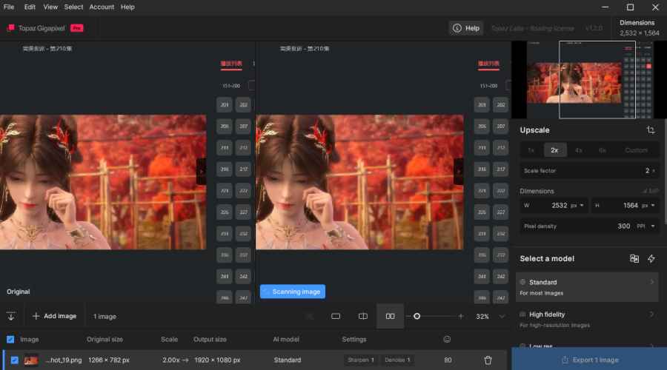The image size is (667, 370).
Task: Switch to split view layout icon
Action: point(363,316)
